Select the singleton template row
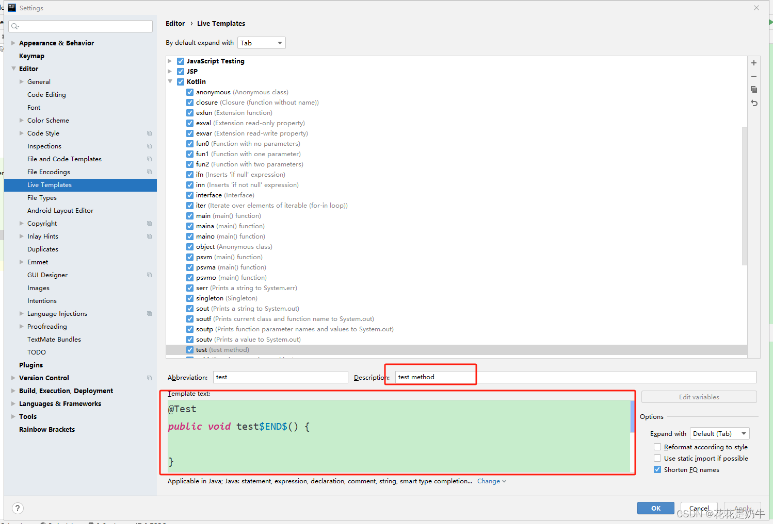 click(457, 298)
